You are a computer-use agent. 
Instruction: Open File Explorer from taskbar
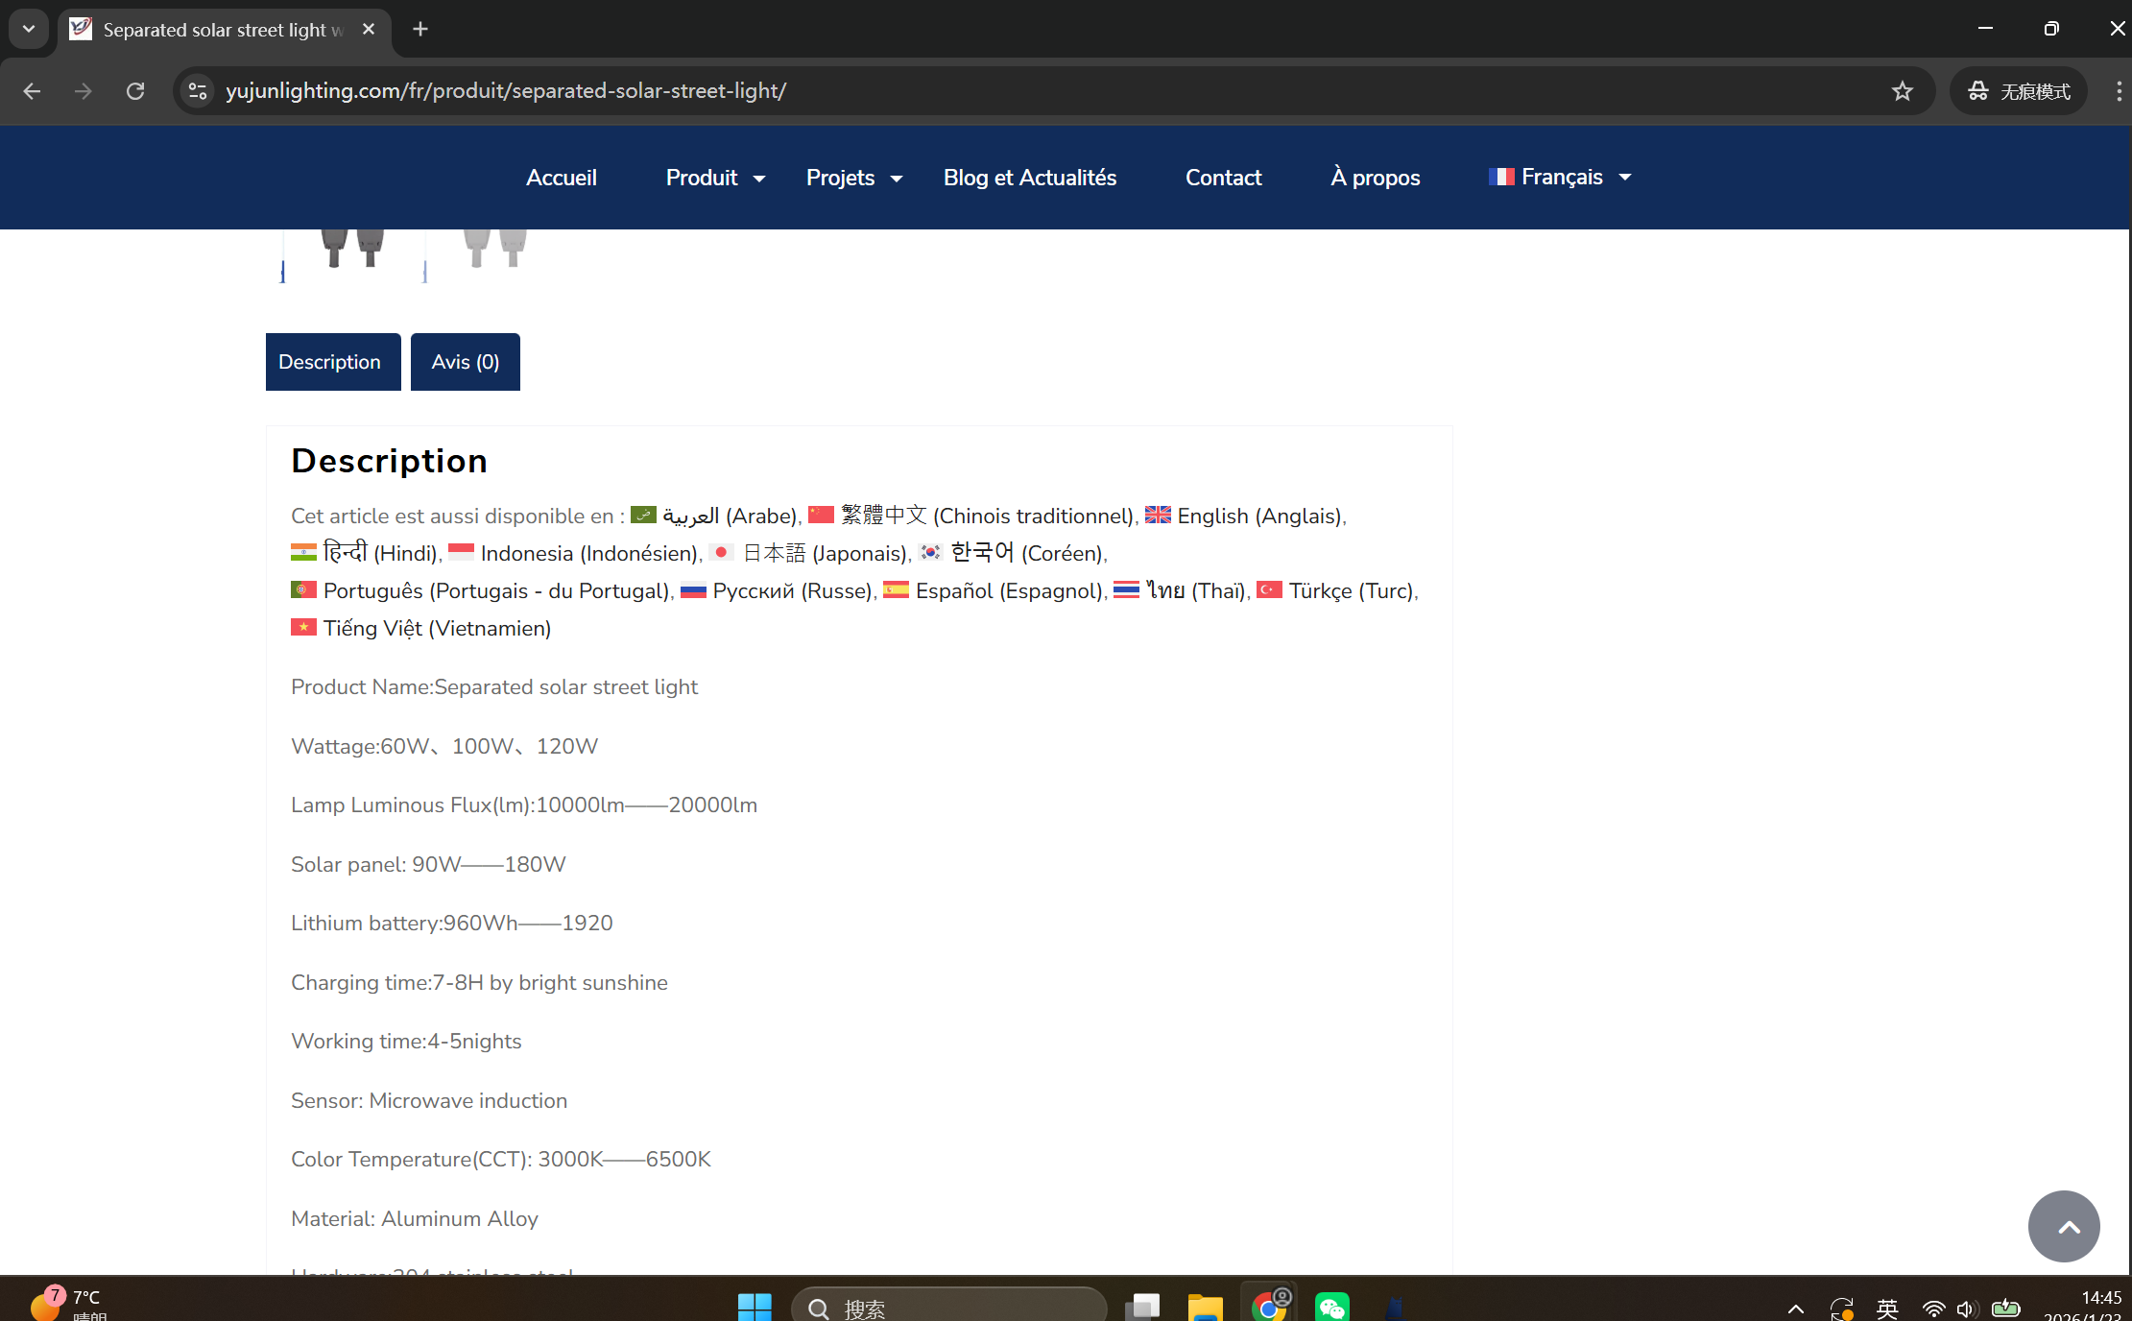click(1205, 1307)
